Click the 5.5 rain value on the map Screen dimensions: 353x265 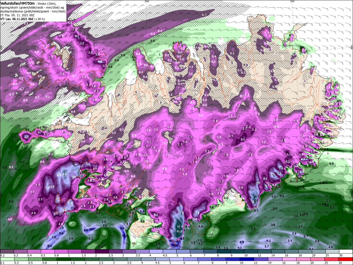pyautogui.click(x=290, y=241)
